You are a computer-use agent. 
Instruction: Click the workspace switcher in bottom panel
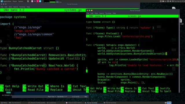169,103
